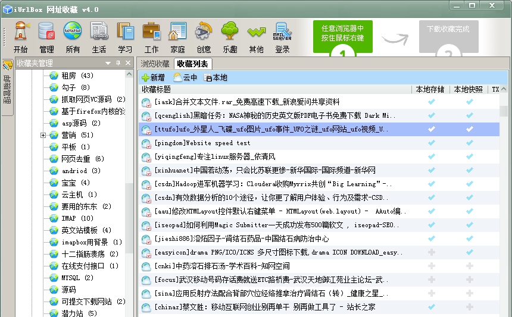The width and height of the screenshot is (512, 317).
Task: Open the 英文站模板 (4) folder
Action: click(86, 230)
